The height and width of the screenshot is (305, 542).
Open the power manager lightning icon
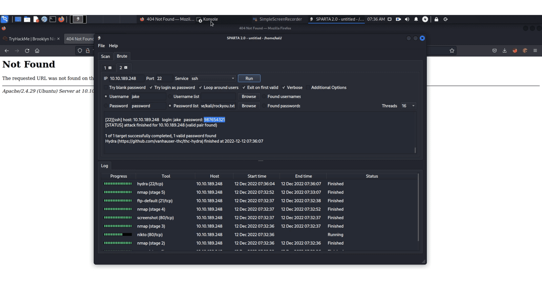[425, 19]
